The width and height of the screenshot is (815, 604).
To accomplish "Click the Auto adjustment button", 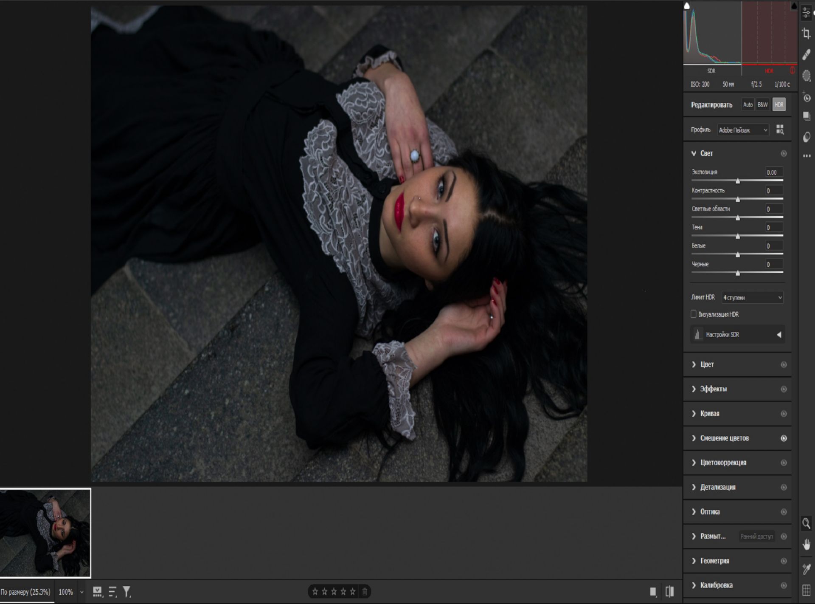I will [748, 104].
